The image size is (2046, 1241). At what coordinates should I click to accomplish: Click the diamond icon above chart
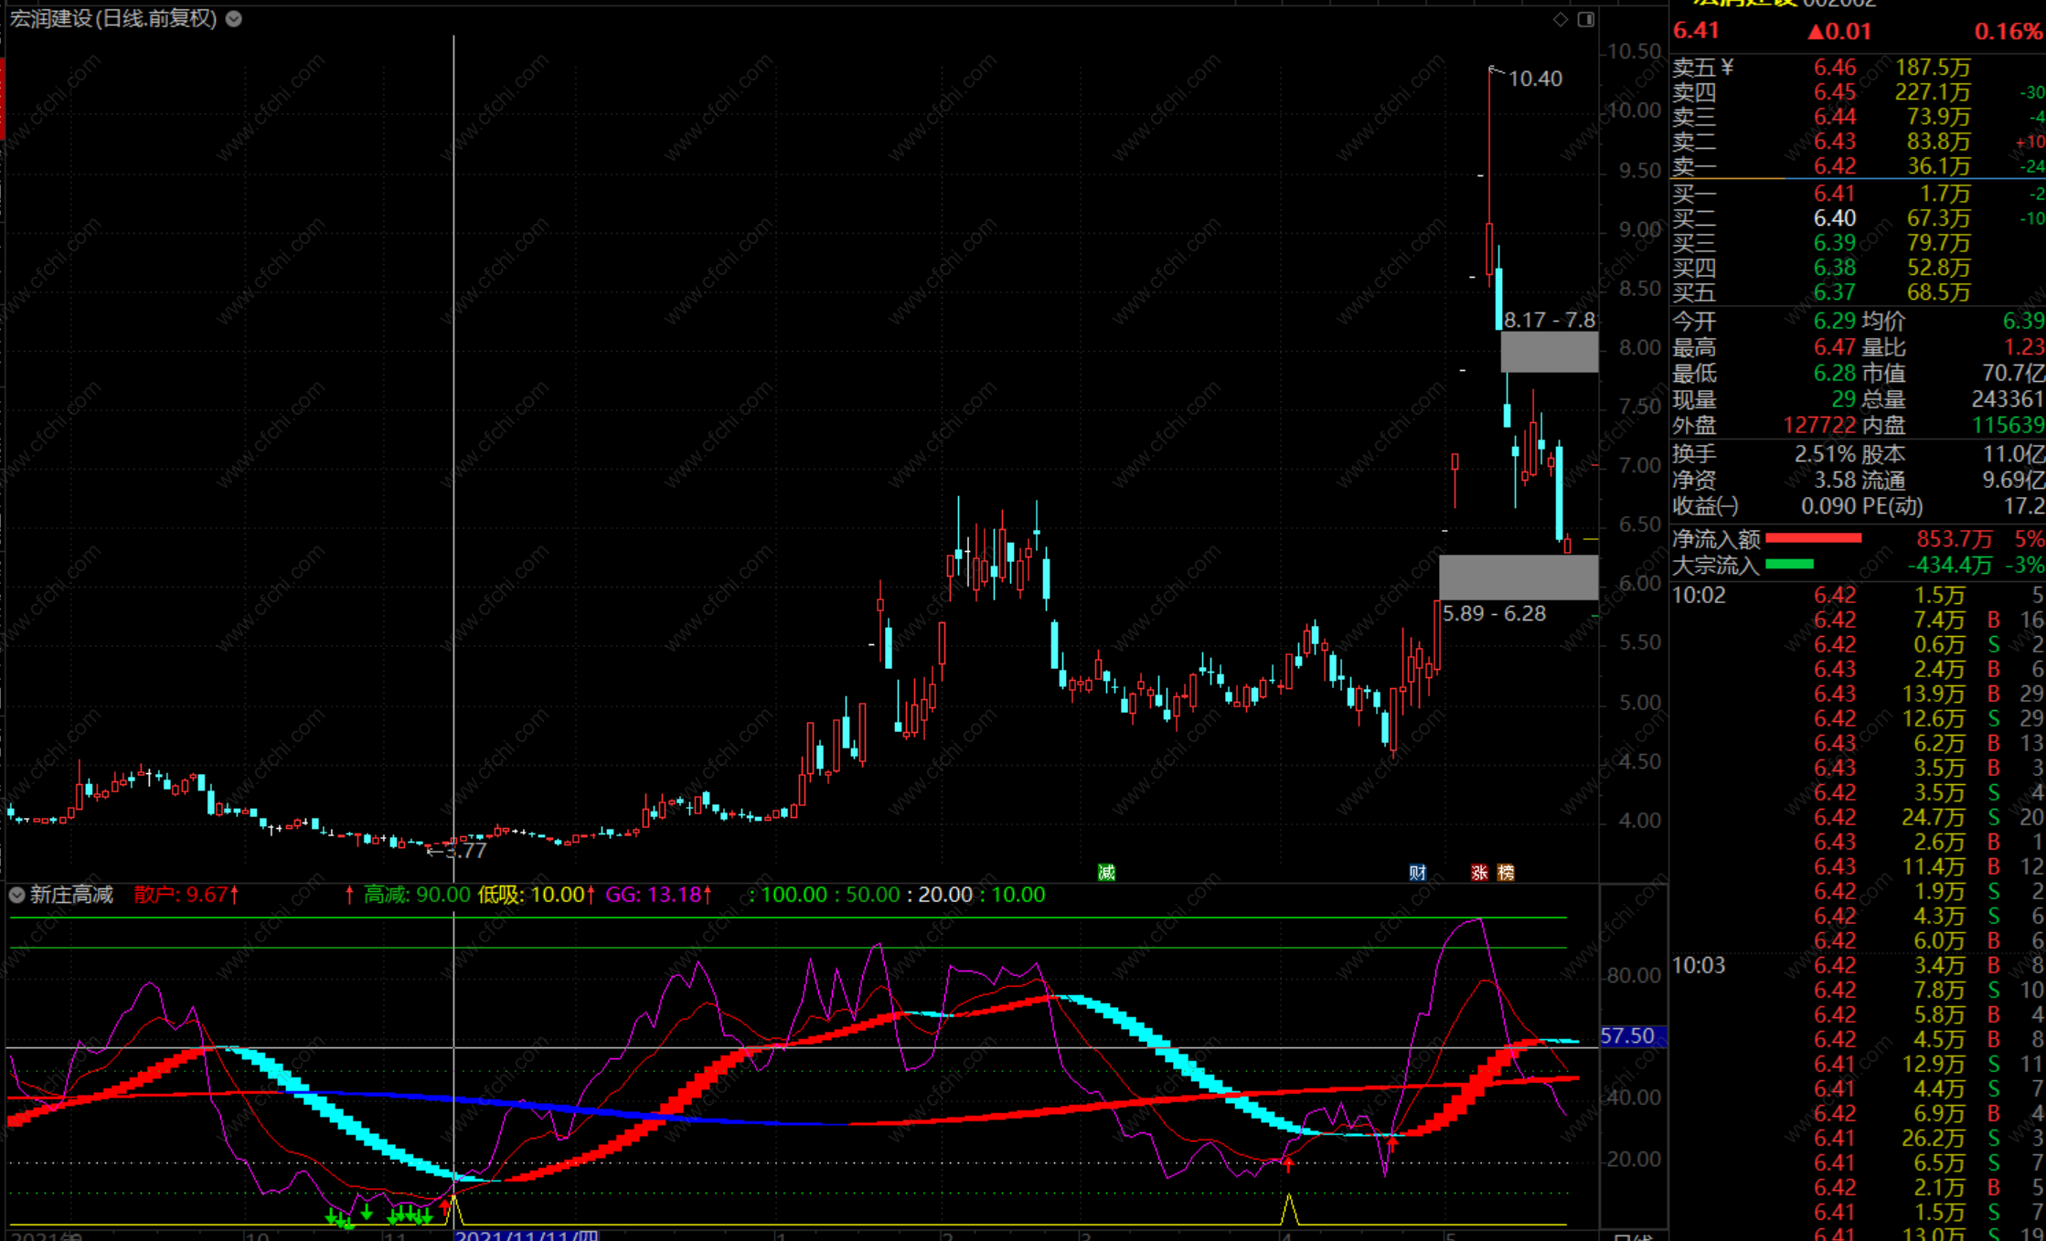(x=1561, y=19)
